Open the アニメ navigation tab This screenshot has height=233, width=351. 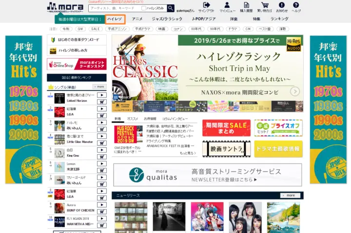tap(137, 19)
